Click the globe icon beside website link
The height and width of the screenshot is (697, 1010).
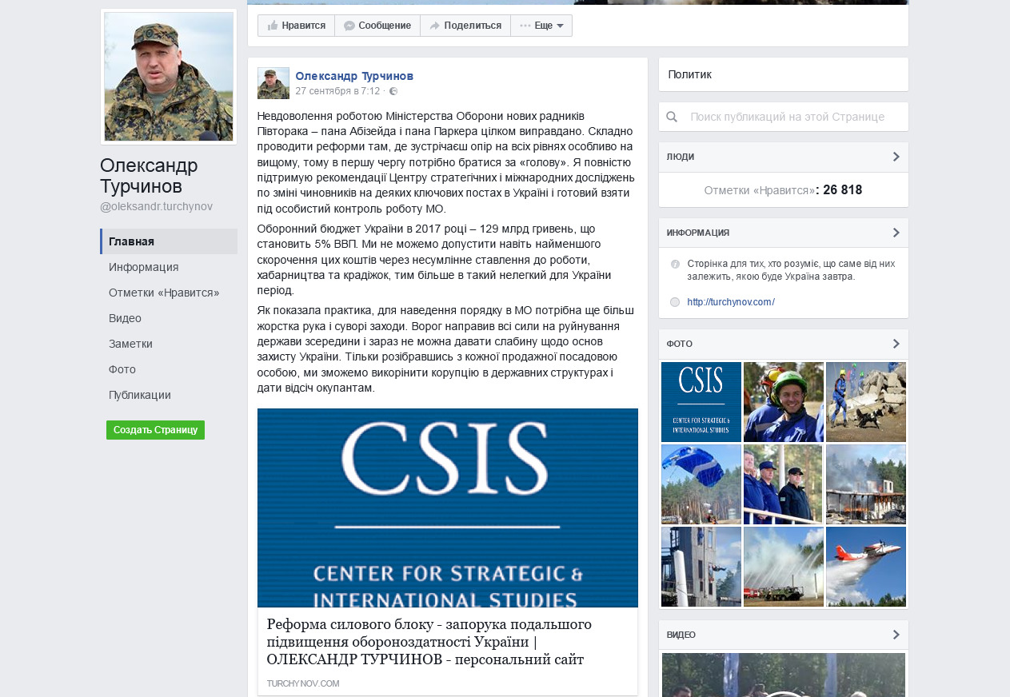click(675, 302)
